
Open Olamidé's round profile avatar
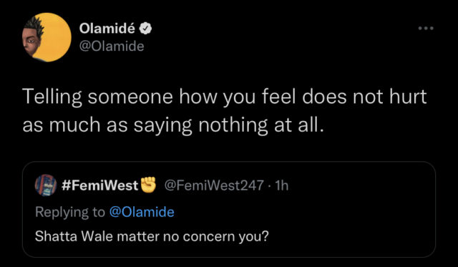click(47, 37)
